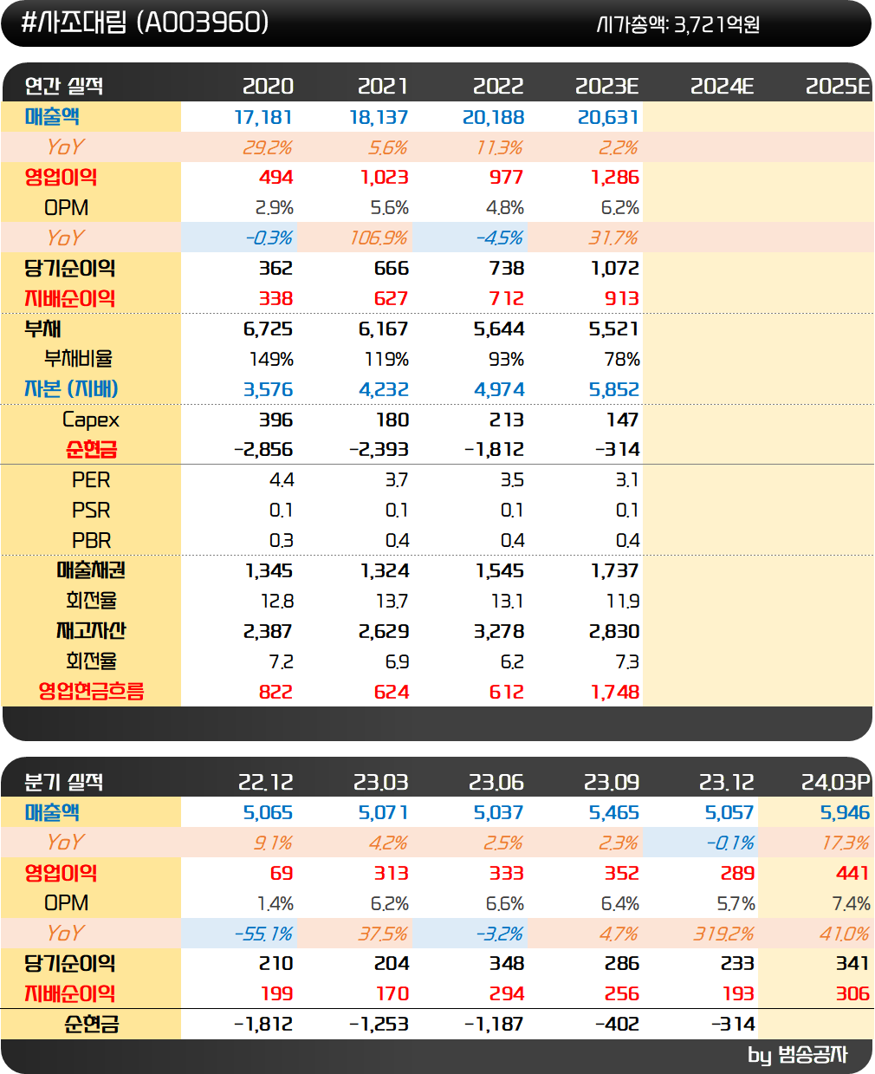This screenshot has height=1074, width=875.
Task: Click the 2021 operating profit 1,023
Action: (x=385, y=177)
